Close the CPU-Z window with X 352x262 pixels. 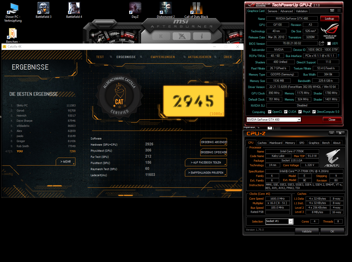click(340, 133)
